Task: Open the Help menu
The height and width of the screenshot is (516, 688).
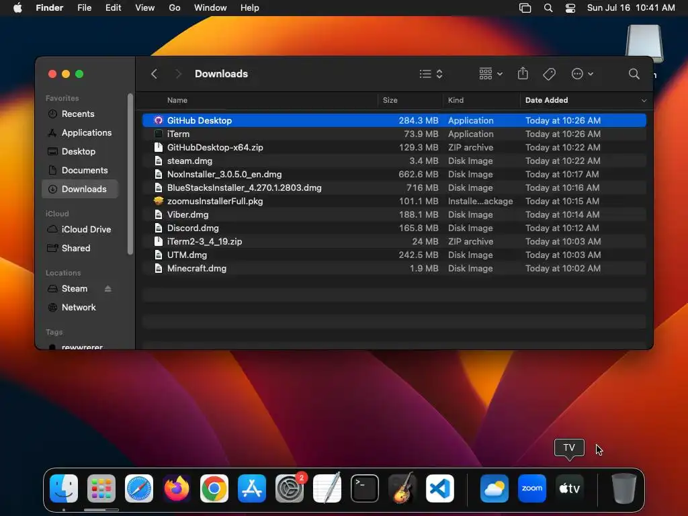Action: tap(250, 8)
